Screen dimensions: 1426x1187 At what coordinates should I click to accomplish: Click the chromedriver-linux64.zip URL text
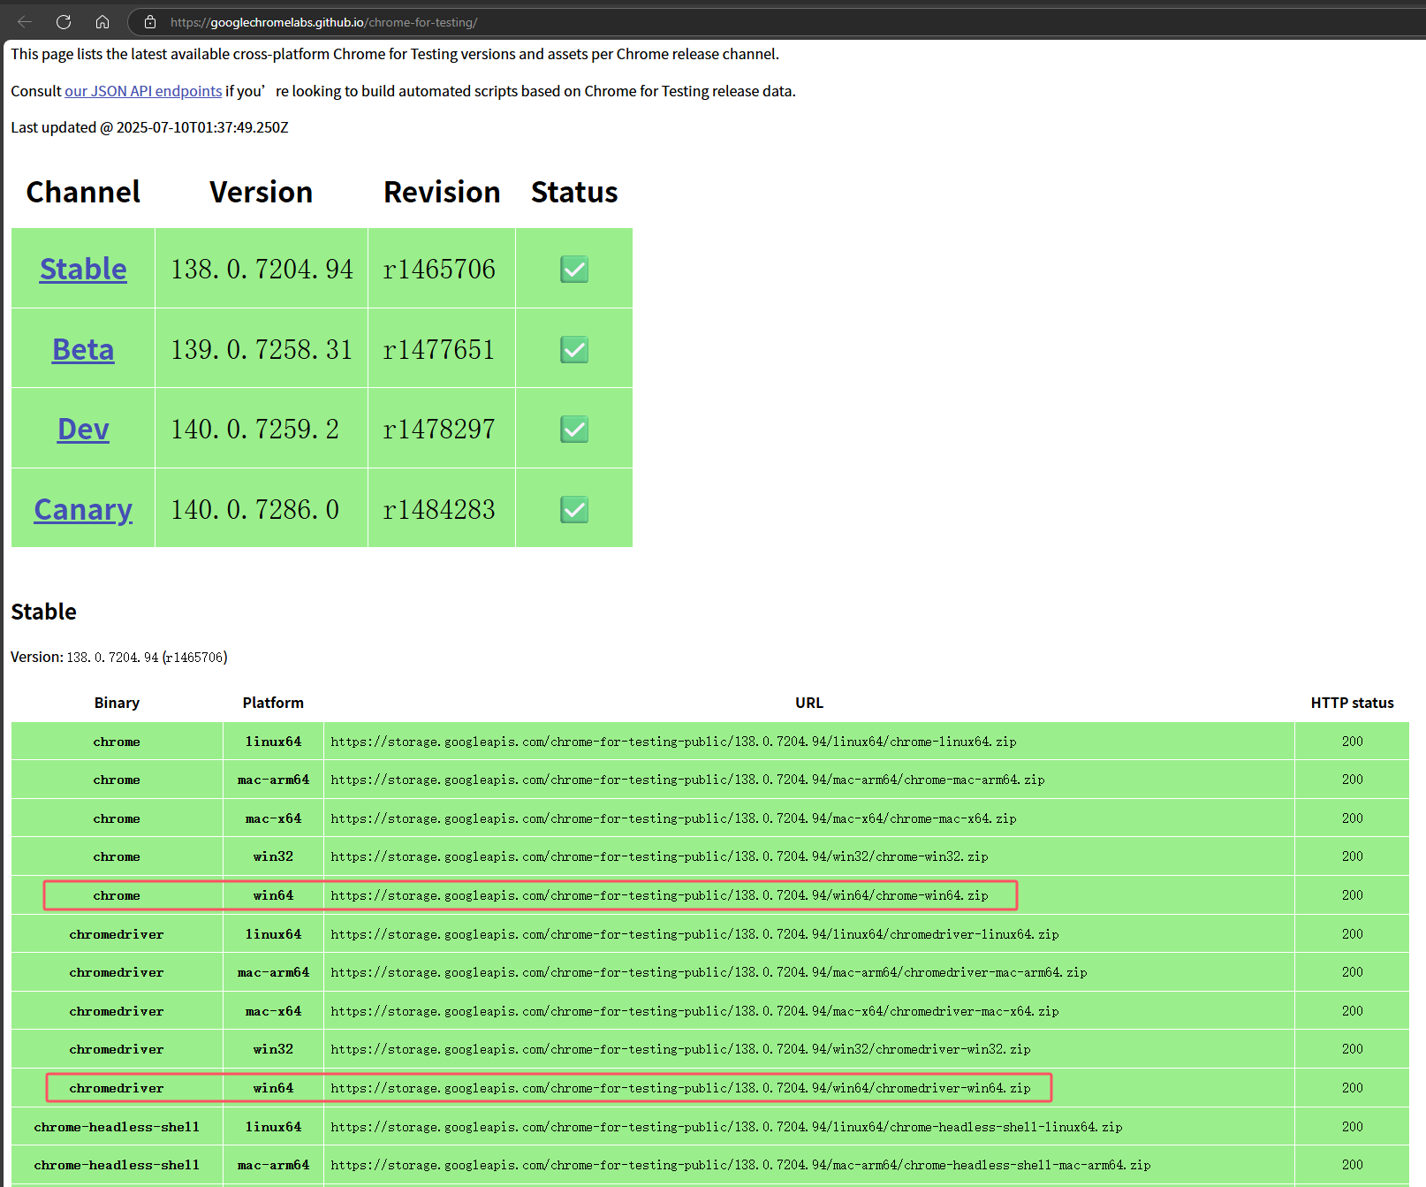click(x=694, y=934)
